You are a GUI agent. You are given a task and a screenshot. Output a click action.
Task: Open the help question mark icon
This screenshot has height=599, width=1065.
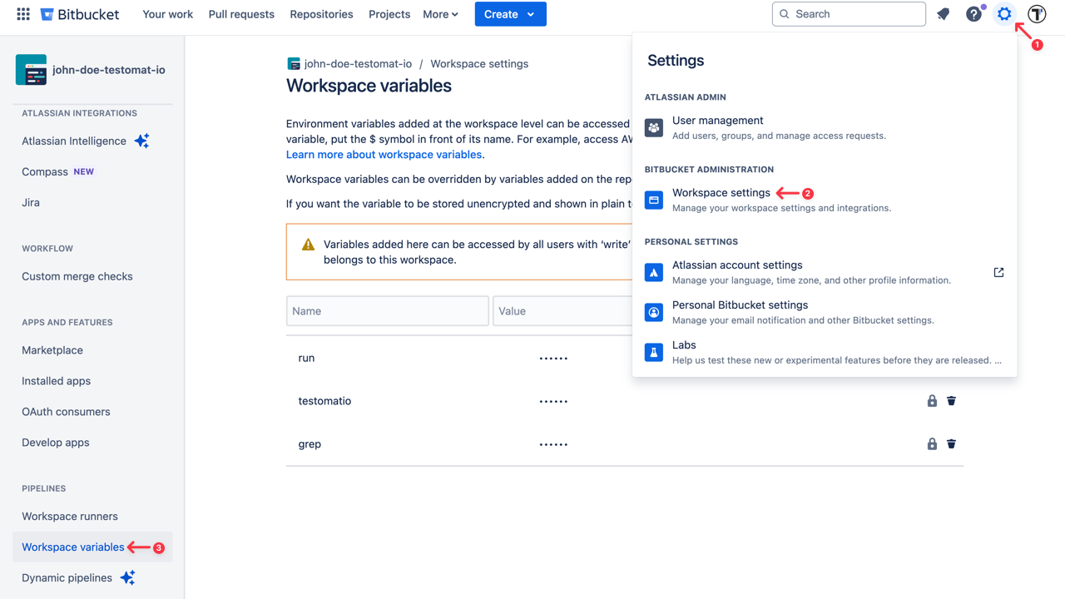pos(973,13)
